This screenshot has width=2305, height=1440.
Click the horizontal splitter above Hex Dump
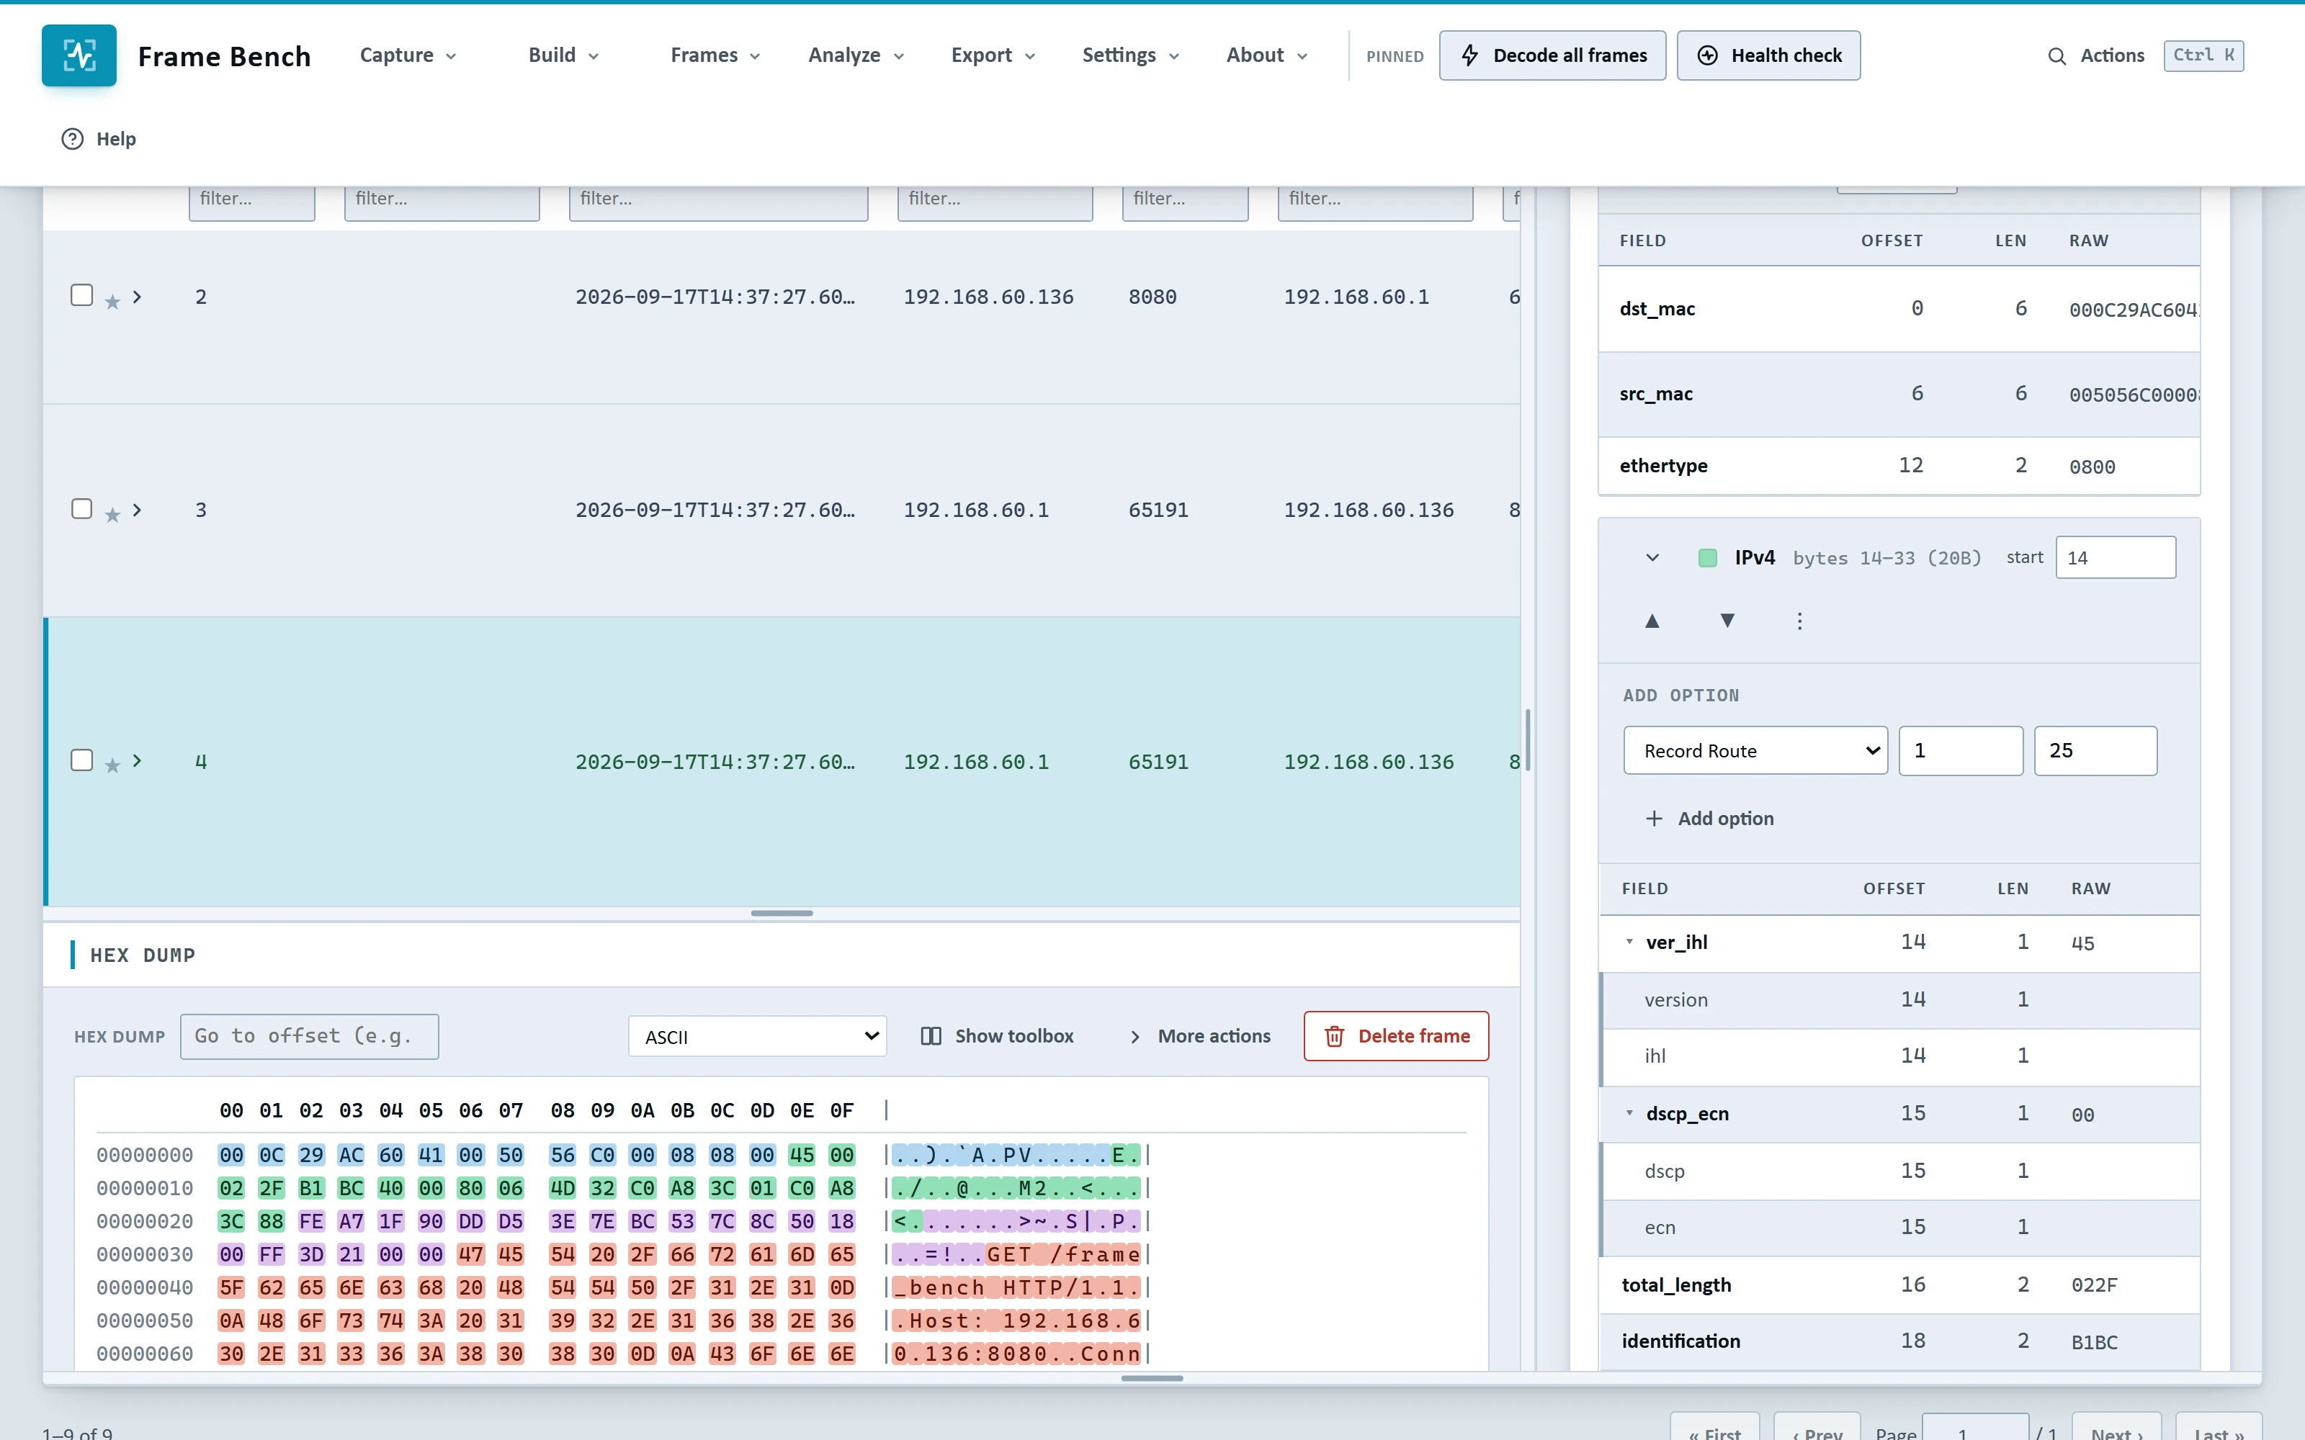point(782,914)
